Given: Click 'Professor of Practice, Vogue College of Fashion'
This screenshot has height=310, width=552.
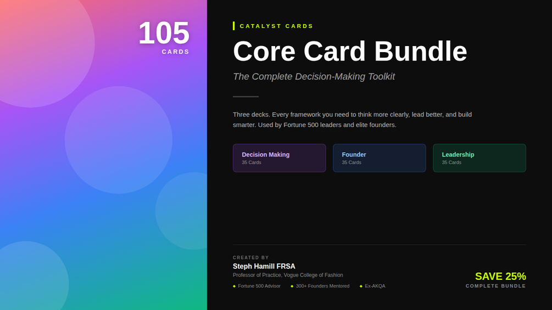Looking at the screenshot, I should coord(288,275).
